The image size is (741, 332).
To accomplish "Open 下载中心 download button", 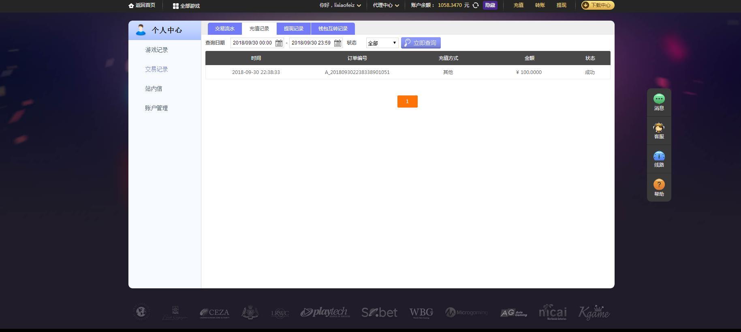I will coord(598,5).
